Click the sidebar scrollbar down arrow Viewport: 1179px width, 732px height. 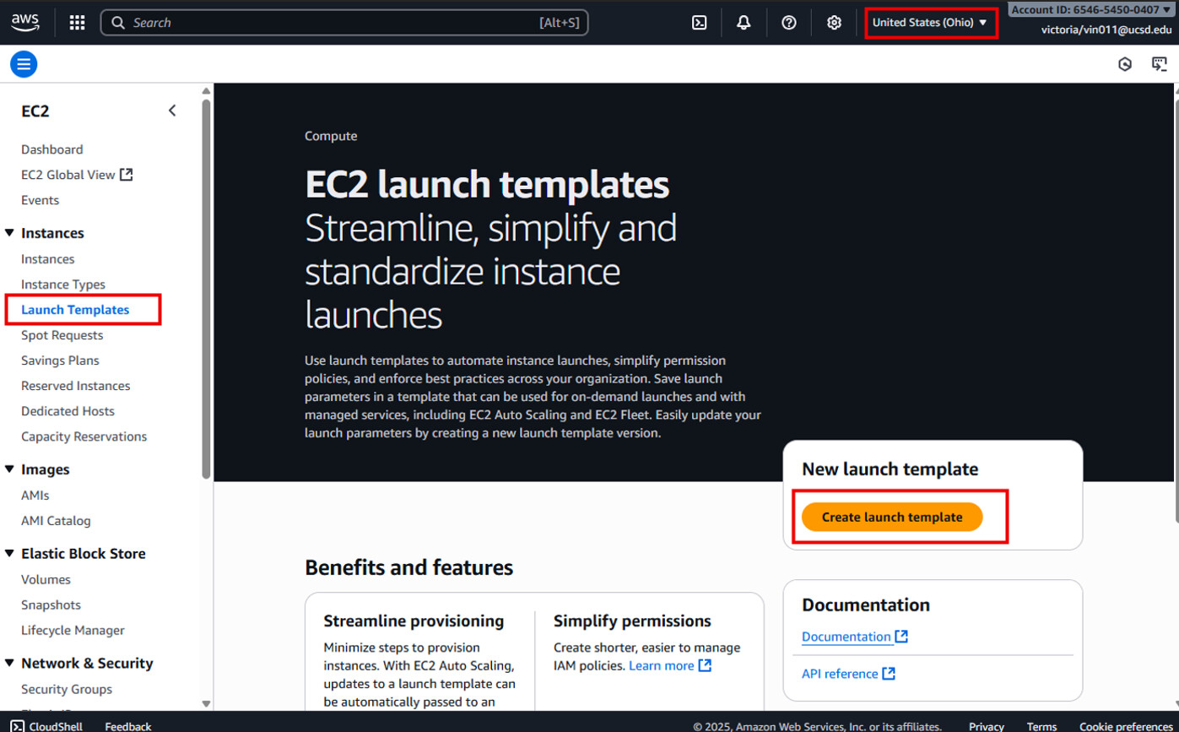[207, 703]
